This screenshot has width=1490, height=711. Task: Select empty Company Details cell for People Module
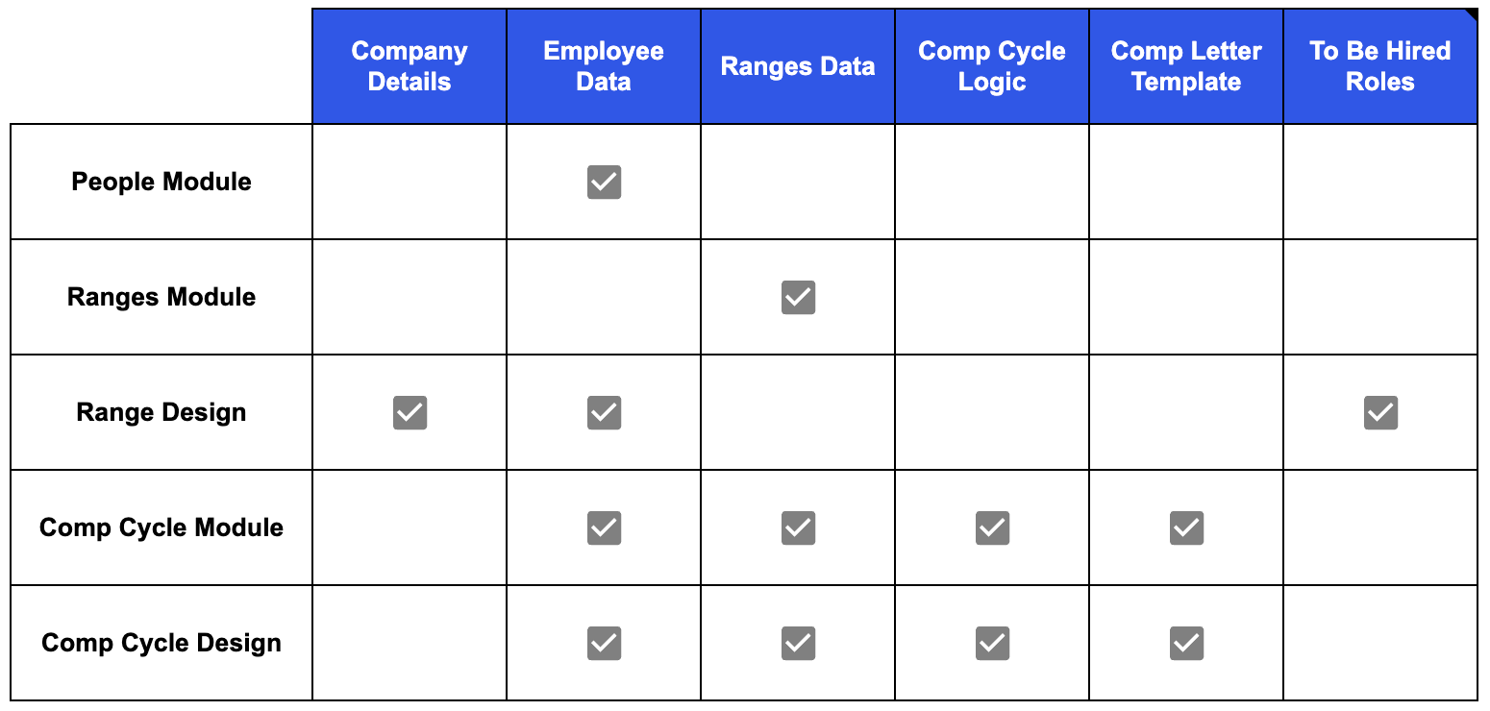tap(410, 182)
